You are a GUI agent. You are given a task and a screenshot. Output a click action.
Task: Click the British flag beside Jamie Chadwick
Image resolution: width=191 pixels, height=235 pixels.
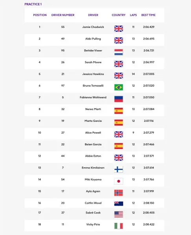pos(119,29)
